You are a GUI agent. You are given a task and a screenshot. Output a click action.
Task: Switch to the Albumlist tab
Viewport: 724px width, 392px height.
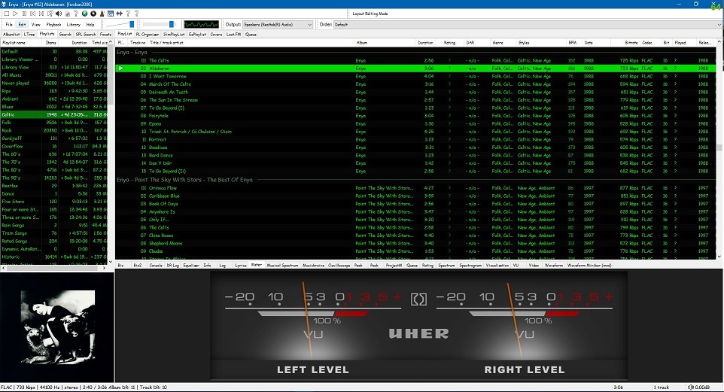click(x=11, y=34)
